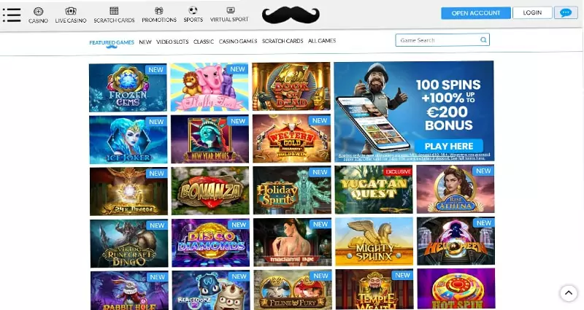Click the Login button
The width and height of the screenshot is (584, 310).
532,12
